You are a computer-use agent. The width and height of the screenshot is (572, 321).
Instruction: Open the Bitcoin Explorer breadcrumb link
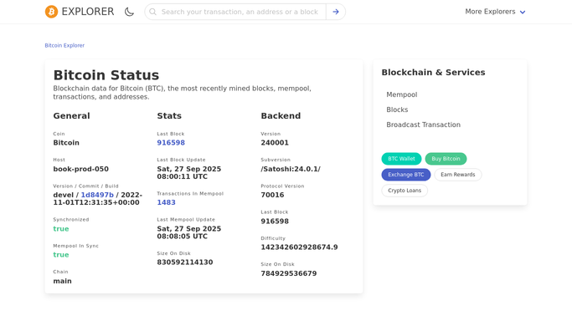coord(64,45)
